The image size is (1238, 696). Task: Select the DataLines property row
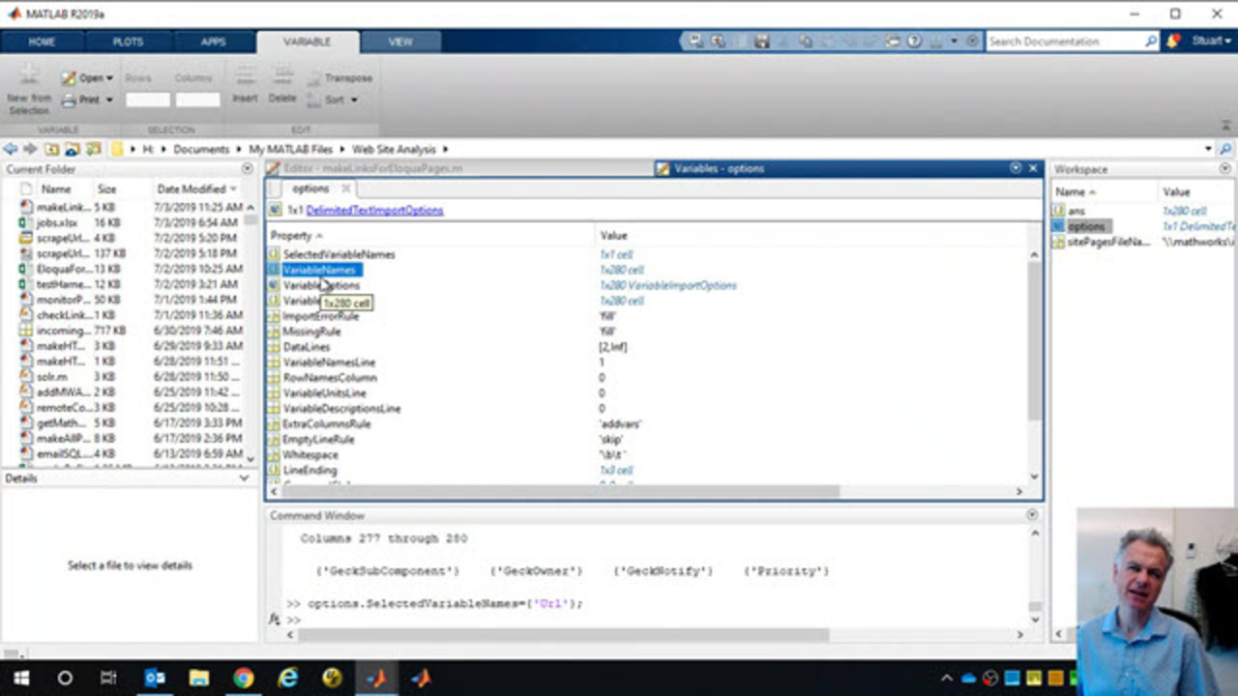click(307, 347)
